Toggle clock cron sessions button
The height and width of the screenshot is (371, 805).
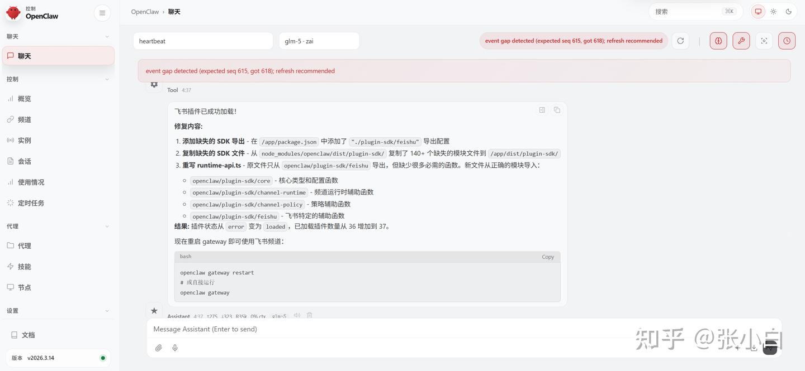(787, 41)
